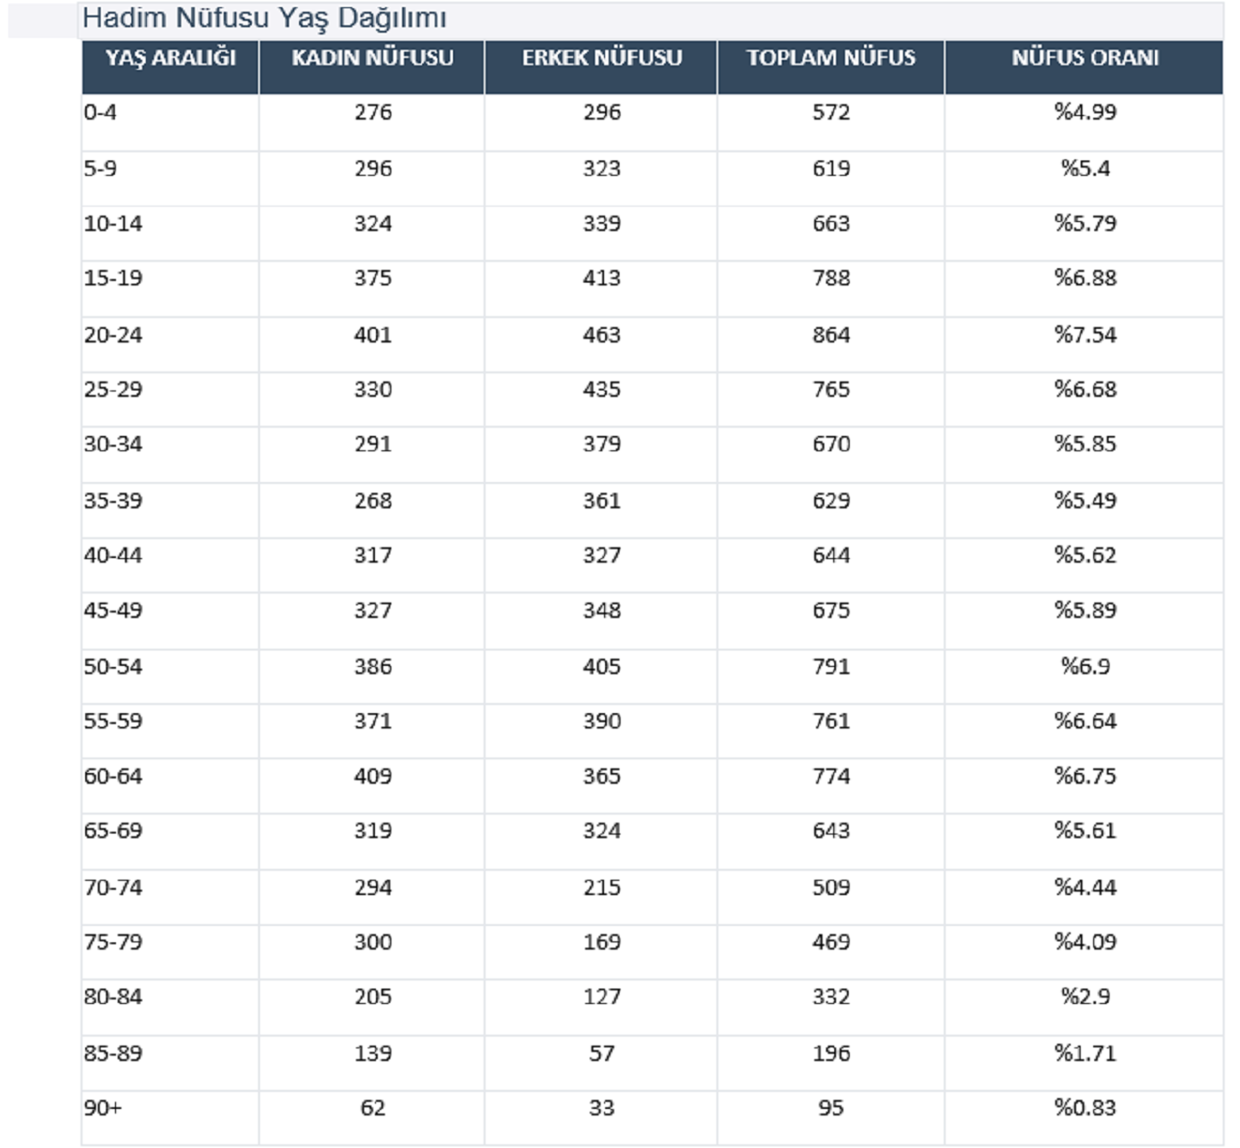Select total population value 864
1240x1148 pixels.
click(831, 335)
